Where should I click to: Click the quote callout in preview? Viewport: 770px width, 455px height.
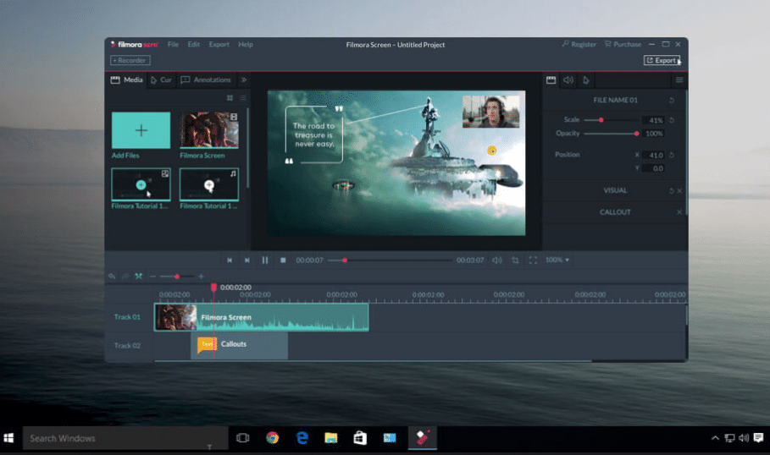pos(313,134)
